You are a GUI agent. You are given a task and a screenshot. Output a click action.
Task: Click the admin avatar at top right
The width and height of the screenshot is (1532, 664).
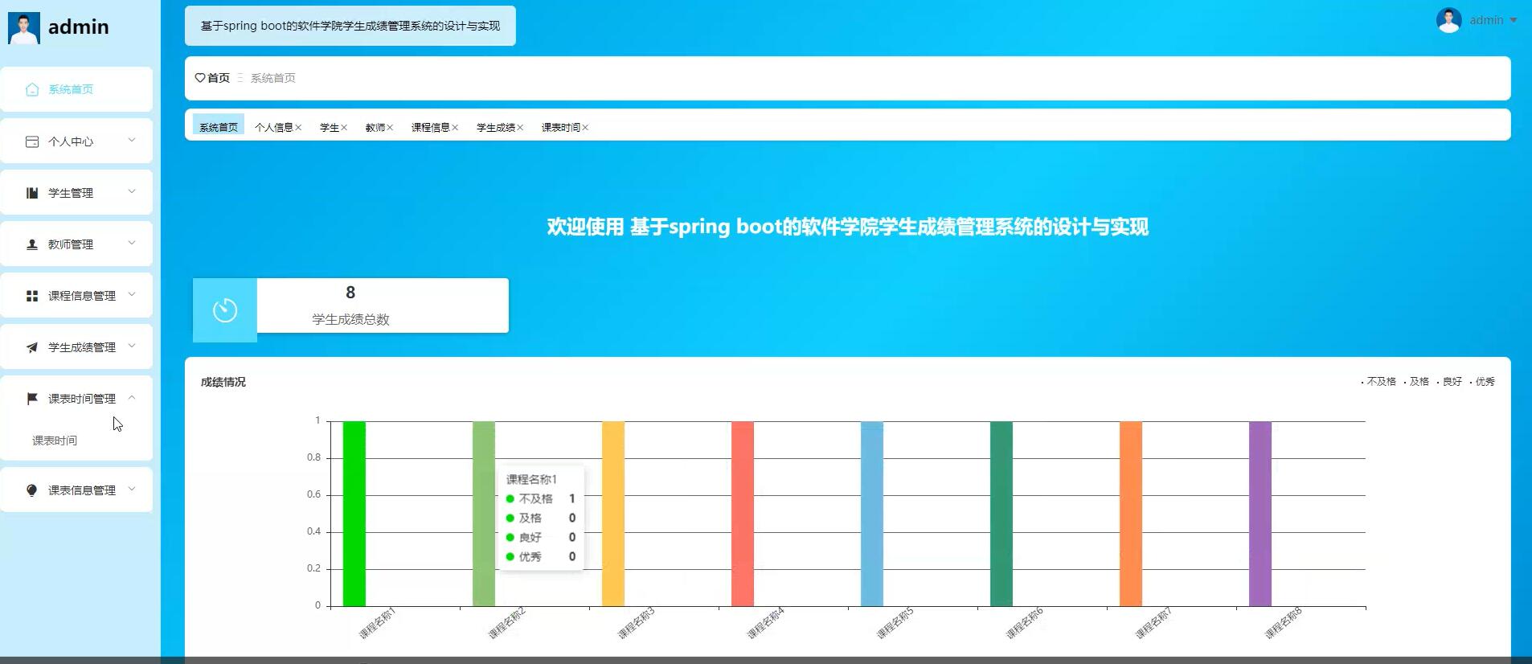pos(1448,20)
